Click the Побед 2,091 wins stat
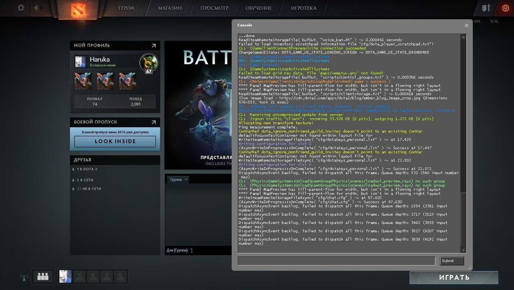 (x=135, y=102)
